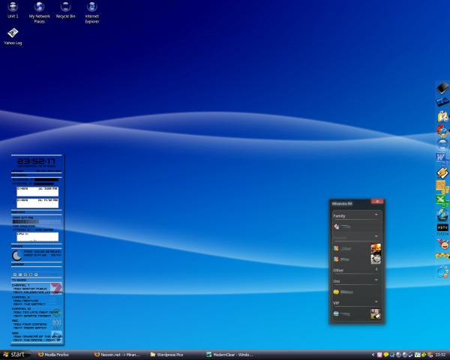Click the moon weather icon in sidebar widget
The width and height of the screenshot is (450, 360).
[17, 255]
